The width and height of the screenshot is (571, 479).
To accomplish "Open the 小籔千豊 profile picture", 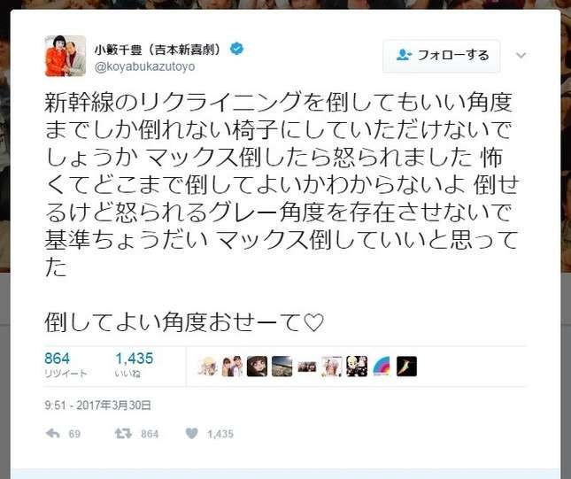I will (66, 56).
